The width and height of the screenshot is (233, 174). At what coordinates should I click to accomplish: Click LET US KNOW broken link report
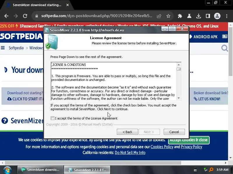point(207,99)
